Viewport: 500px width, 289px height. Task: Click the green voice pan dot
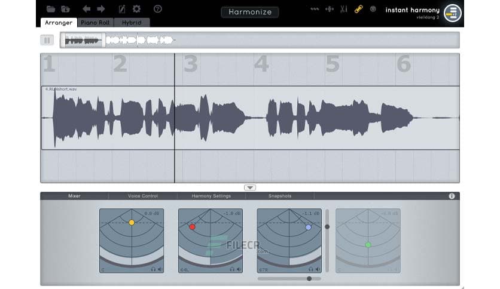(x=368, y=245)
